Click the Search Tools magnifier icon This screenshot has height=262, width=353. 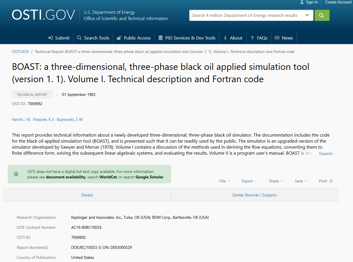(79, 38)
